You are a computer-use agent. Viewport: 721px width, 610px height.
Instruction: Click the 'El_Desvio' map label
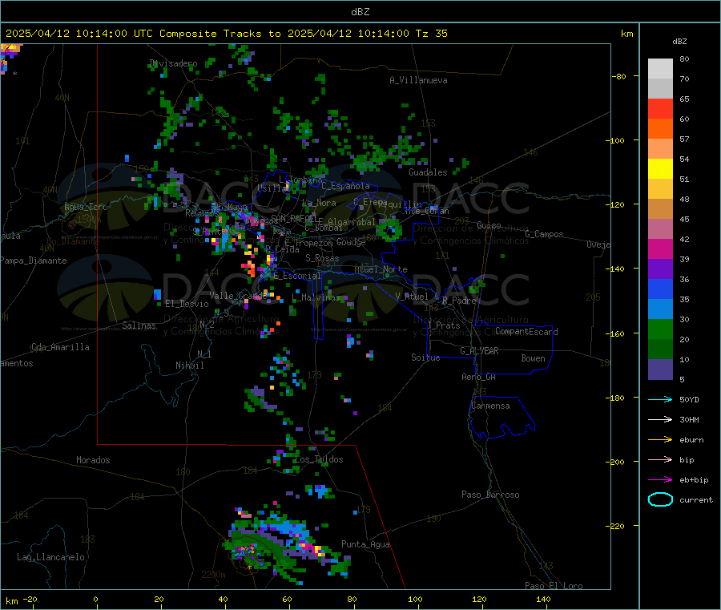point(187,304)
